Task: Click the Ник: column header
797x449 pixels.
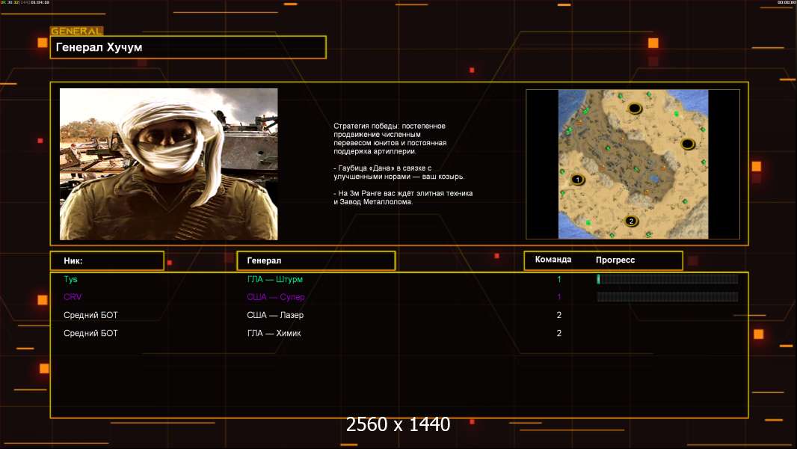Action: 107,260
